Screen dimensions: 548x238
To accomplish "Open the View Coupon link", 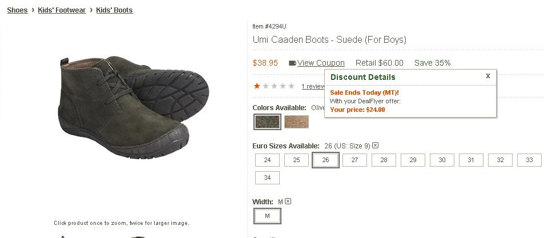I will [321, 63].
